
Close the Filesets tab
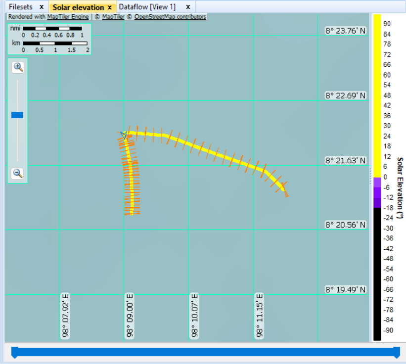[x=42, y=7]
